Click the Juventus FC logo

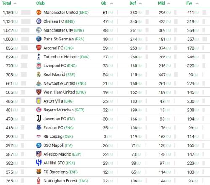(x=39, y=119)
